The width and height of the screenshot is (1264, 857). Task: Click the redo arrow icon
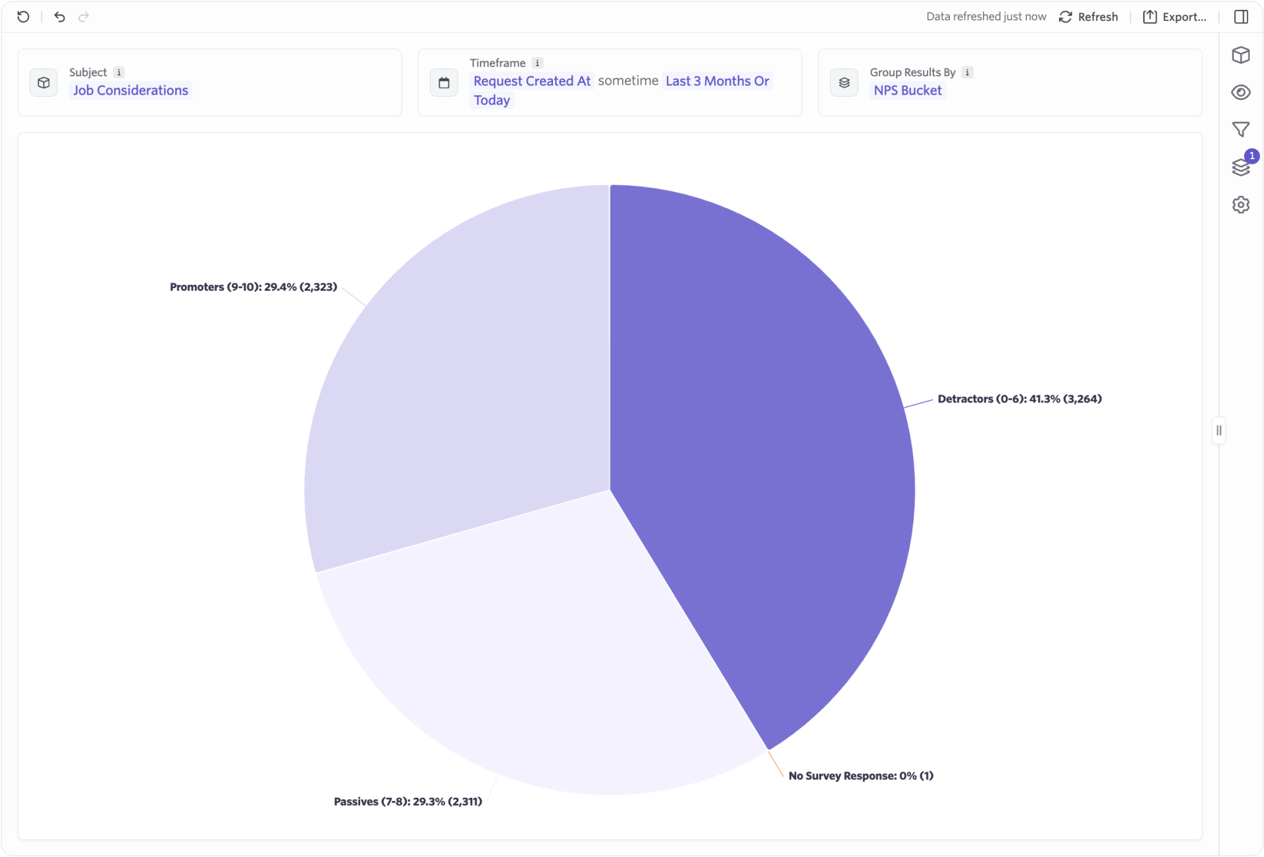[84, 16]
